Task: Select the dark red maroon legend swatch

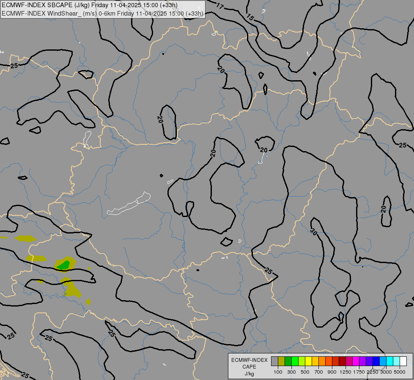Action: point(342,361)
